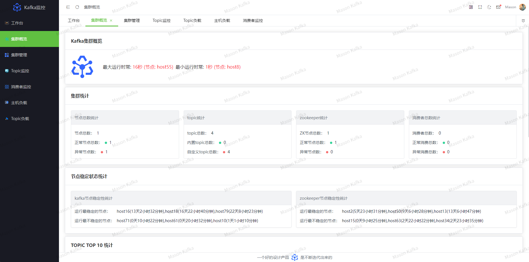Screen dimensions: 529x262
Task: Switch to the 主机负载 tab
Action: coord(222,20)
